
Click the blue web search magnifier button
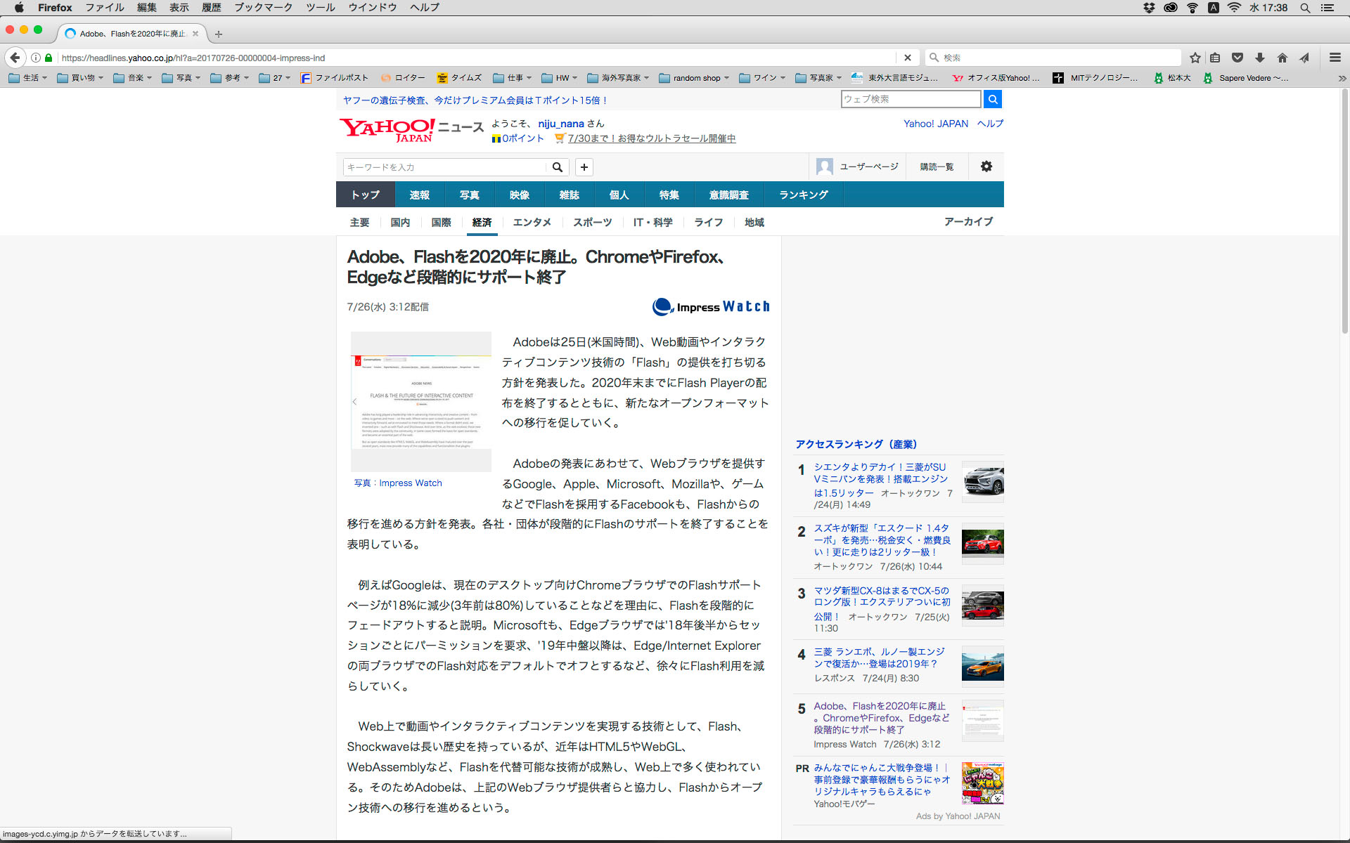tap(992, 99)
